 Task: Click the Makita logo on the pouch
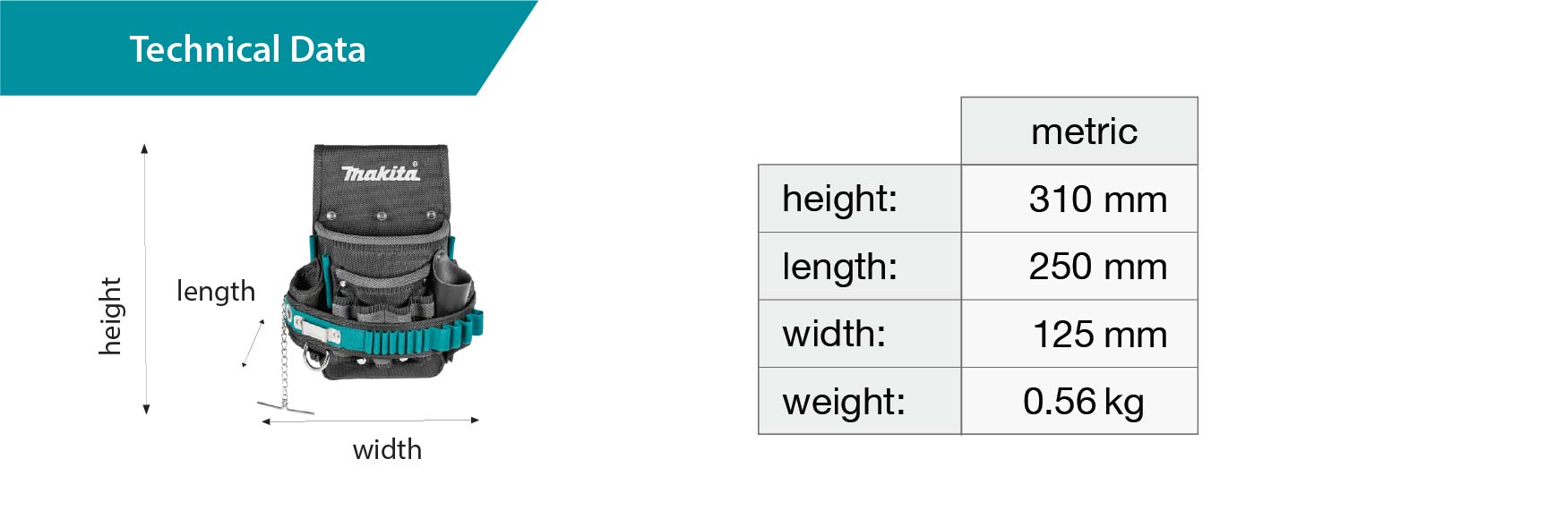[x=380, y=173]
